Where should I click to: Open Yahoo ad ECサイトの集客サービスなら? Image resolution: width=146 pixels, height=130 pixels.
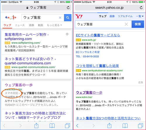coord(98,35)
